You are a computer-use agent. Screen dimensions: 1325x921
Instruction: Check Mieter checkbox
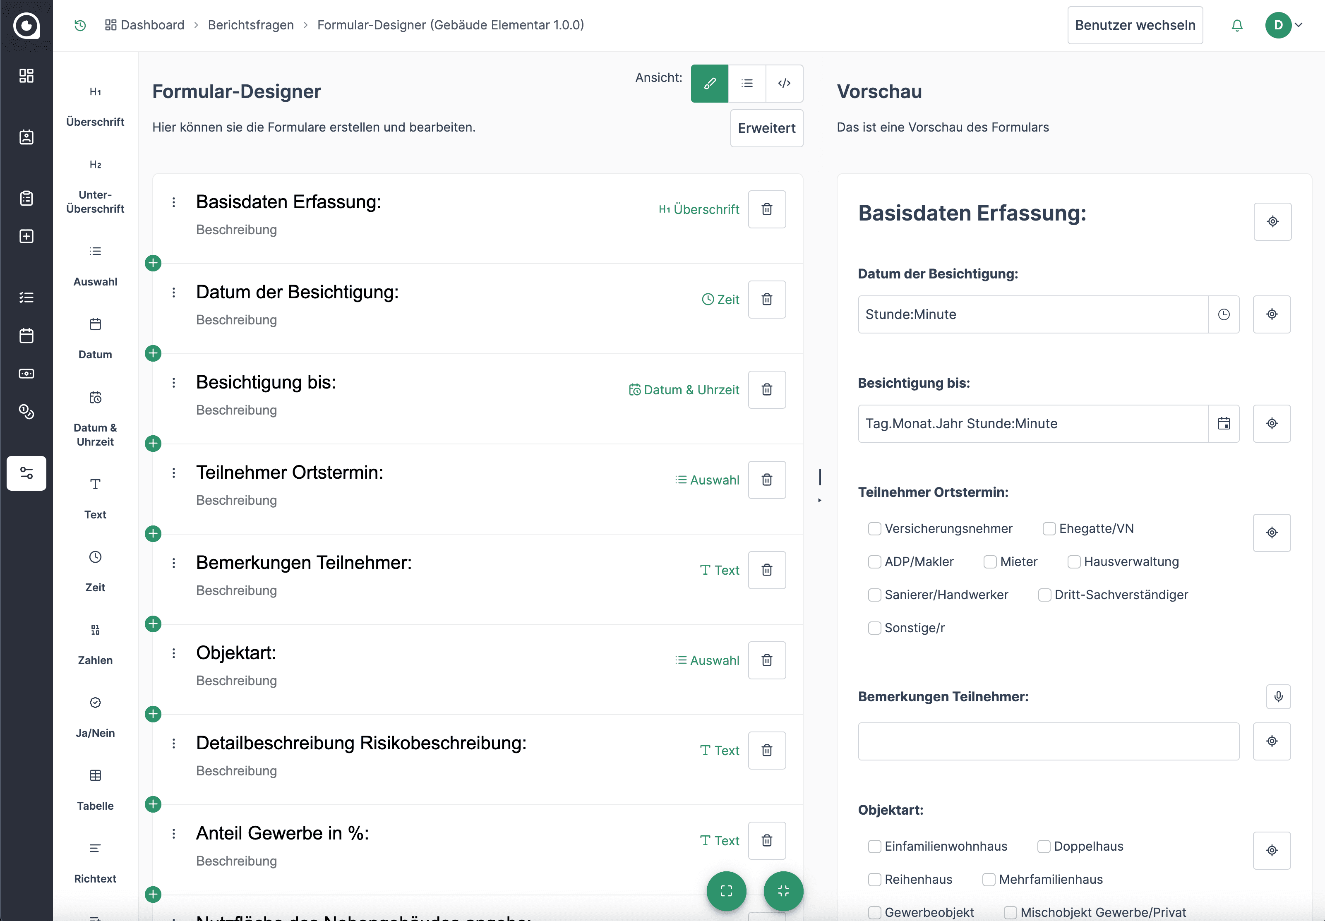[x=990, y=561]
